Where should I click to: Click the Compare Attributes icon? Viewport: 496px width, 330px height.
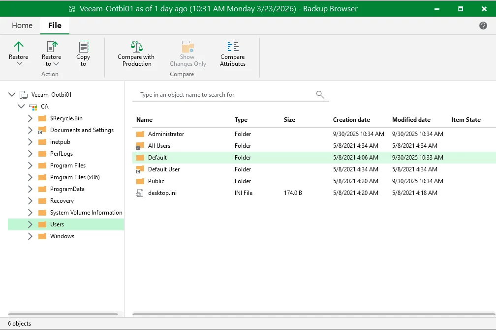coord(233,47)
